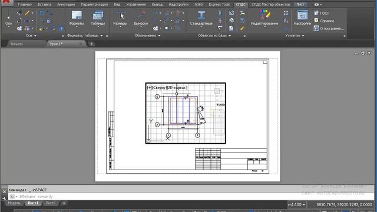Switch to the Аннотации ribbon tab
Image resolution: width=377 pixels, height=212 pixels.
click(x=66, y=4)
